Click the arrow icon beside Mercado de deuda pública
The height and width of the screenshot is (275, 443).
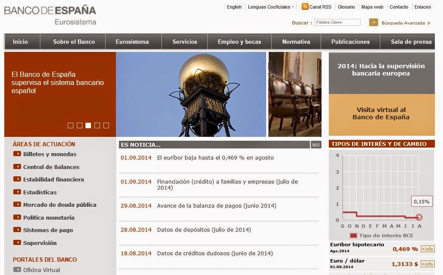point(17,204)
